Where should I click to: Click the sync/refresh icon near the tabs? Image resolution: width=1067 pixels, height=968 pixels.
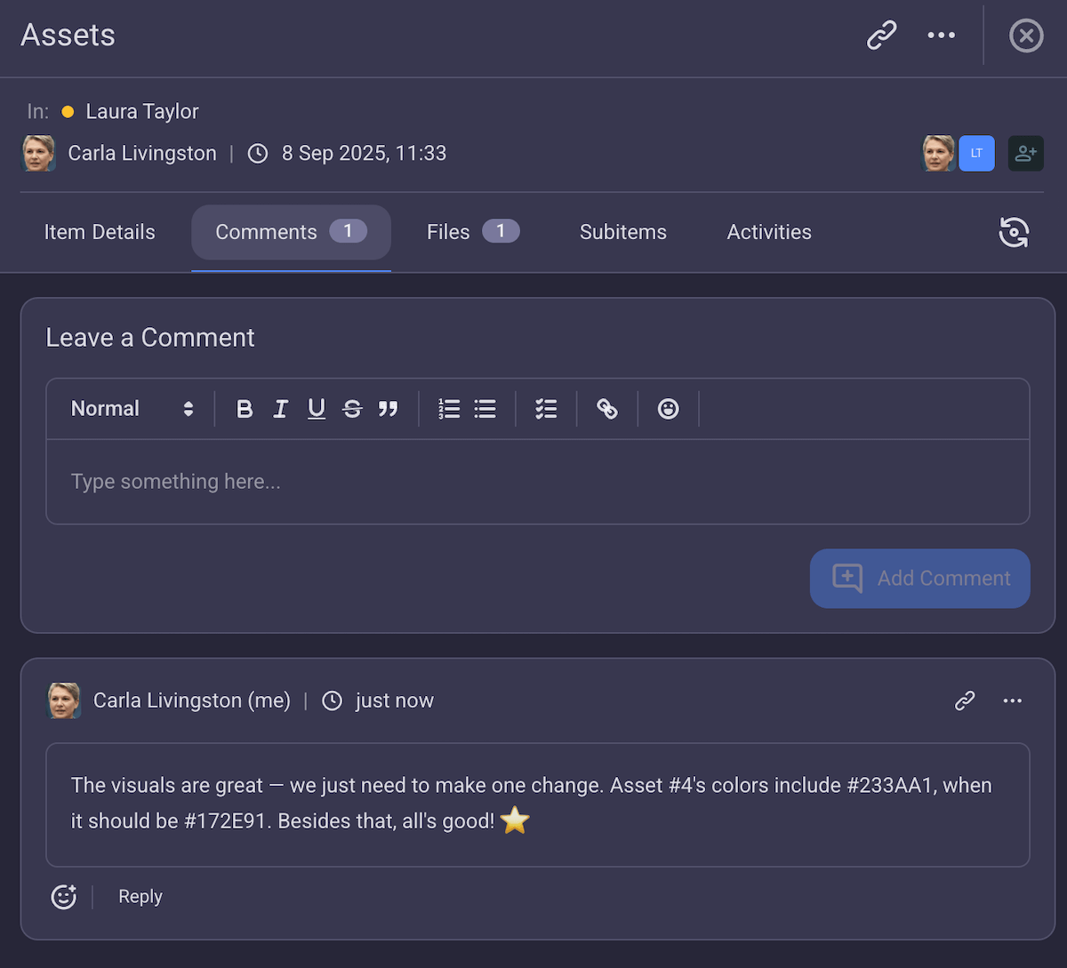click(1014, 232)
